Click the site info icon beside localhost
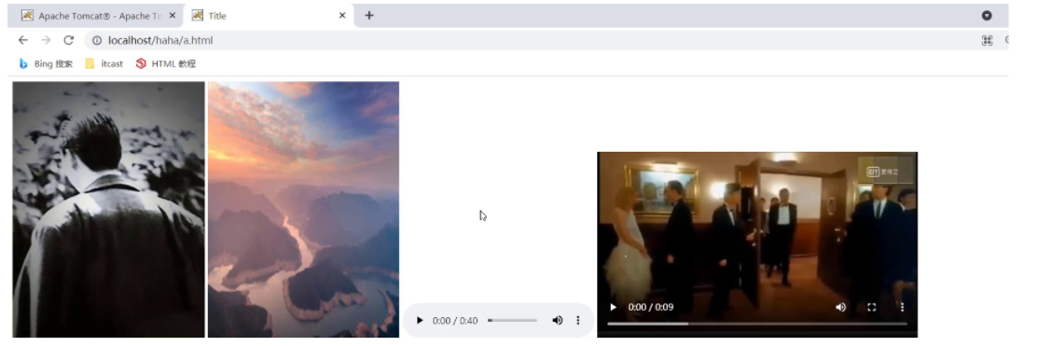Screen dimensions: 1040x346 click(x=97, y=40)
